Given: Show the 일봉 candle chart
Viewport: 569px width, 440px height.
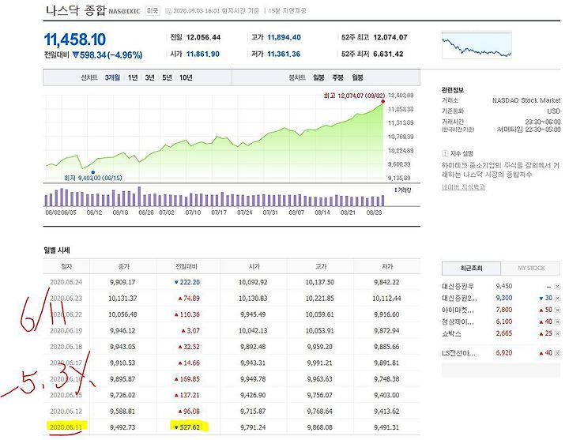Looking at the screenshot, I should tap(318, 77).
